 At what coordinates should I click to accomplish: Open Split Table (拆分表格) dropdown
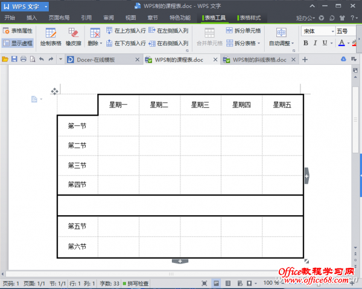pyautogui.click(x=243, y=44)
